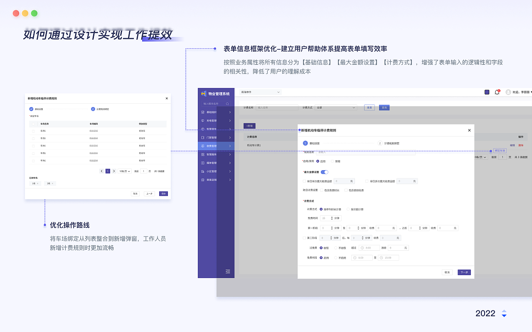This screenshot has width=532, height=332.
Task: Click the notification bell icon
Action: pos(497,92)
